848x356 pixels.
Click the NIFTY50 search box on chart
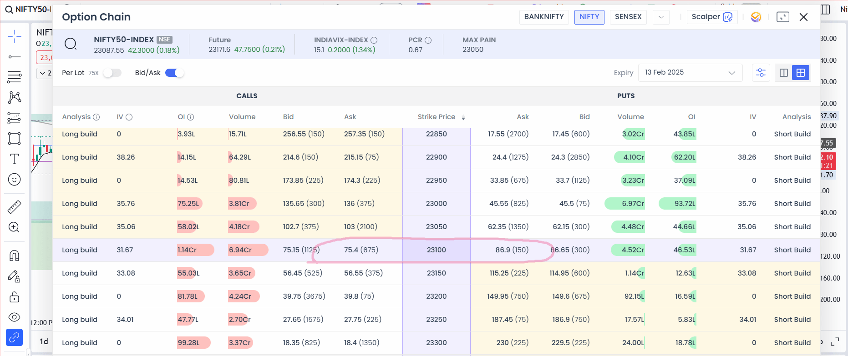pos(27,10)
